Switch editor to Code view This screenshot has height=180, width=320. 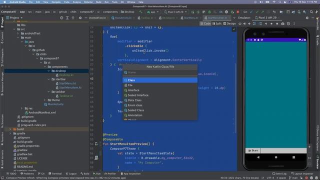205,23
